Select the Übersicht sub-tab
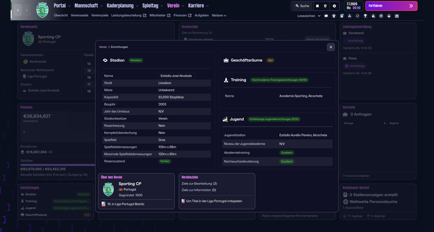The image size is (434, 232). click(61, 16)
